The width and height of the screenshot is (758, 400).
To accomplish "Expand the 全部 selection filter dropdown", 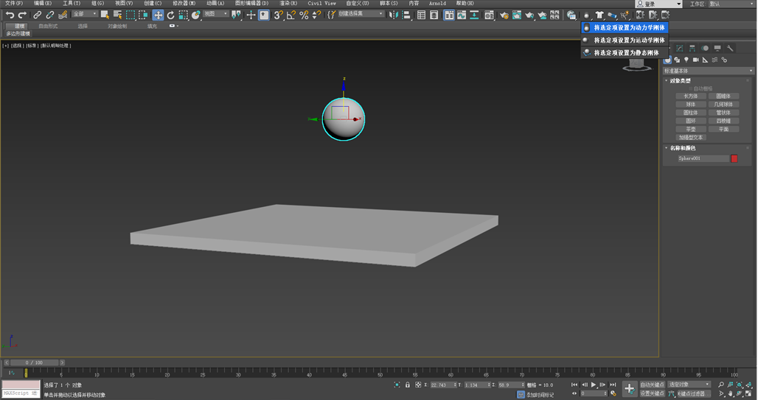I will [x=84, y=14].
